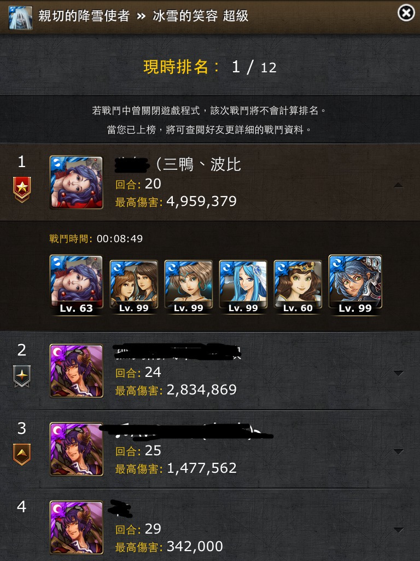Select the light-blue-haired Lv. 99 card
420x561 pixels.
[x=243, y=287]
